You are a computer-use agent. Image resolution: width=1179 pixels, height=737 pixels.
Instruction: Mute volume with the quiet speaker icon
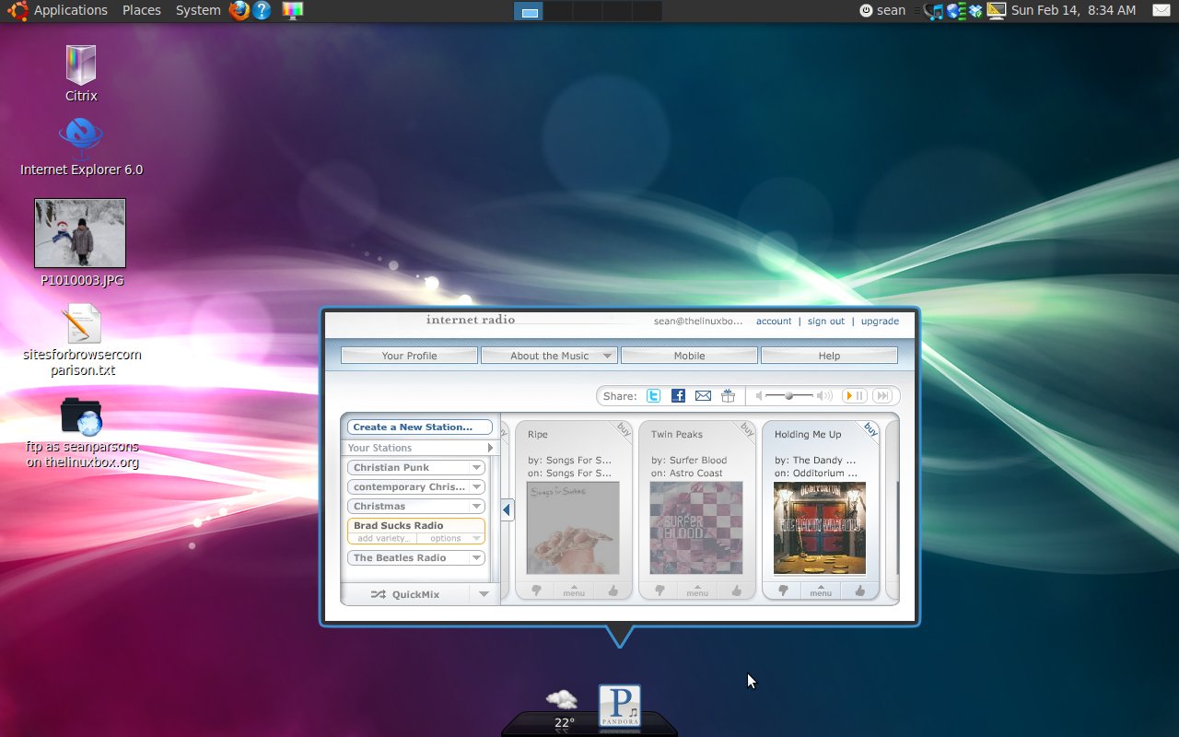(x=759, y=395)
